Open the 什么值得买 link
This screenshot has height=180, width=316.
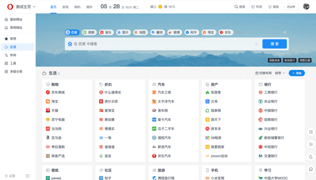(110, 92)
